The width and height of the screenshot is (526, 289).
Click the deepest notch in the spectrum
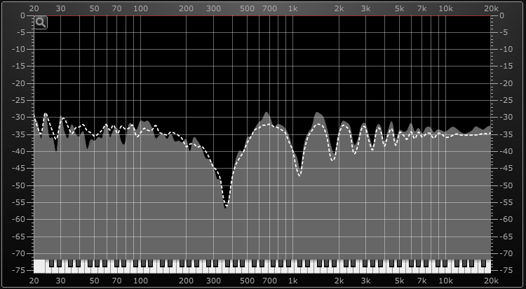click(226, 207)
